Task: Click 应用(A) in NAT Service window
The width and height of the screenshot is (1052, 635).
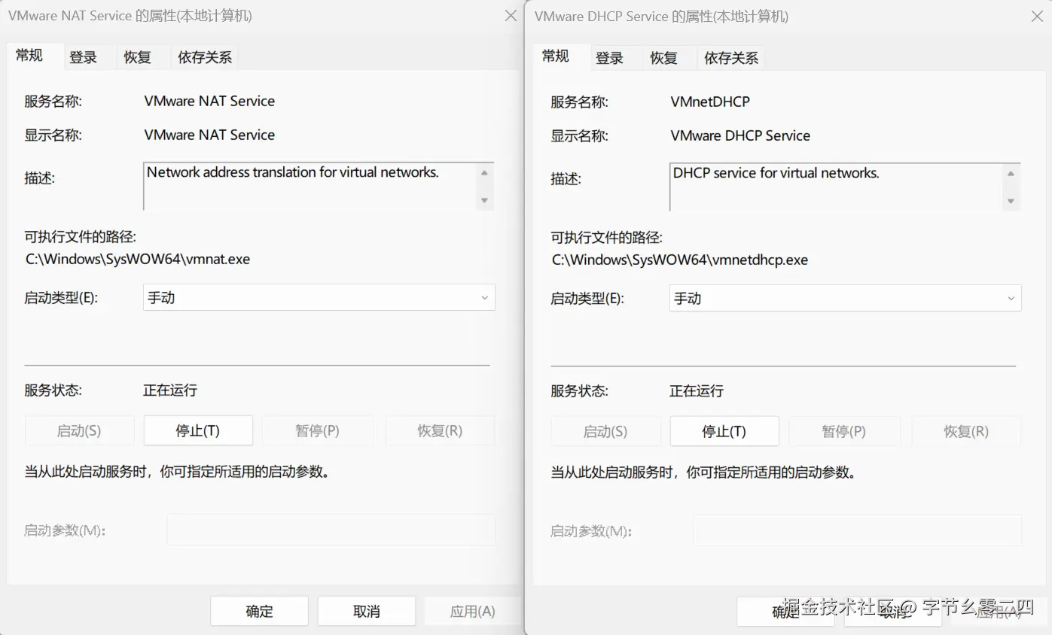Action: coord(472,611)
